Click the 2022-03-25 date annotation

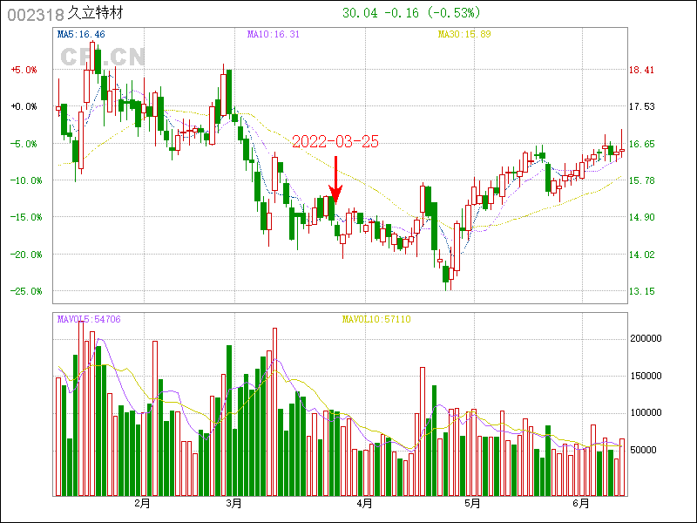pyautogui.click(x=335, y=142)
